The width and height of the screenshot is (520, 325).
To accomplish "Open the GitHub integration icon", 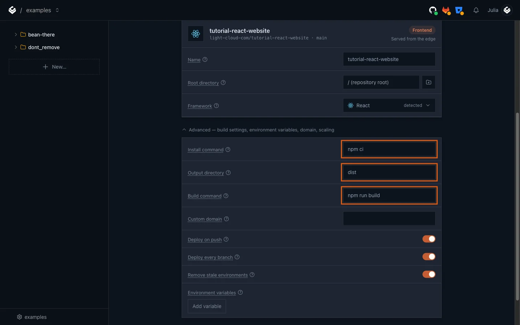I will coord(433,10).
